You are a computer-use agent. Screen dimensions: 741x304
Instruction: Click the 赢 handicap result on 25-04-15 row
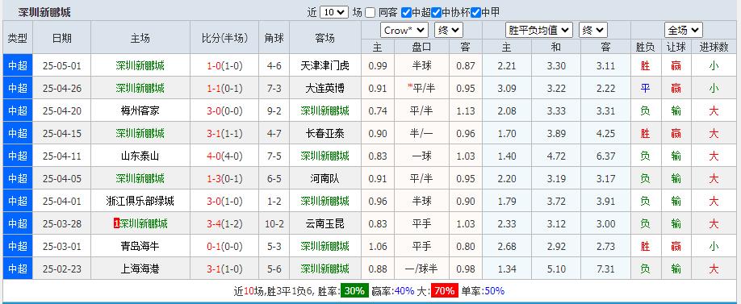pyautogui.click(x=676, y=134)
